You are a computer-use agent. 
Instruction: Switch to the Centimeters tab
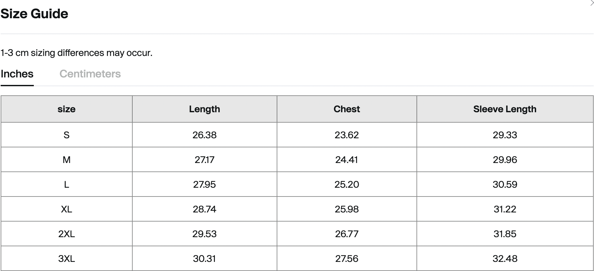coord(90,74)
